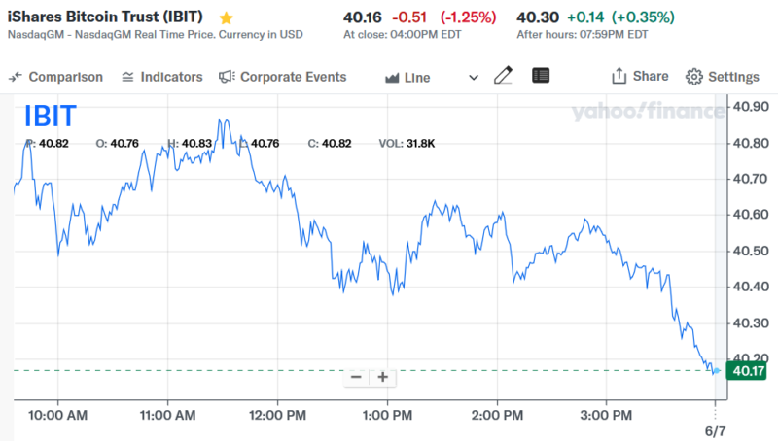Click the Share upload icon
This screenshot has height=441, width=778.
[x=619, y=76]
